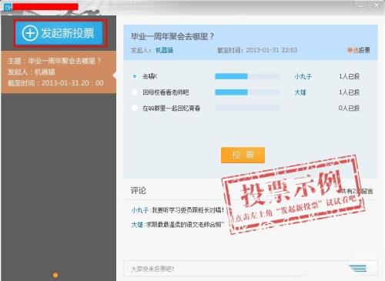Click the poll title 毕业一周年聚会去哪里？
This screenshot has width=385, height=281.
172,36
